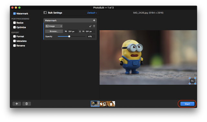Uncheck the Watermark checkbox
Viewport: 207px width, 122px height.
pyautogui.click(x=14, y=14)
